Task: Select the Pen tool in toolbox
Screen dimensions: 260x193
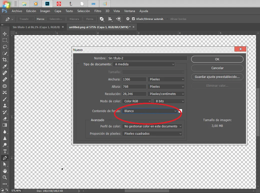Action: click(x=5, y=158)
